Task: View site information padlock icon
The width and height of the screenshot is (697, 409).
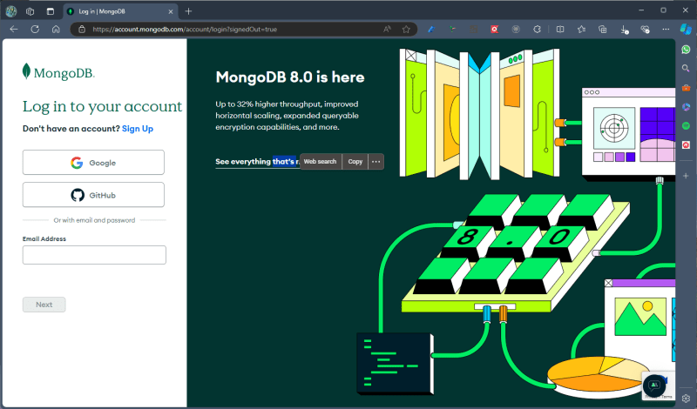Action: click(x=81, y=30)
